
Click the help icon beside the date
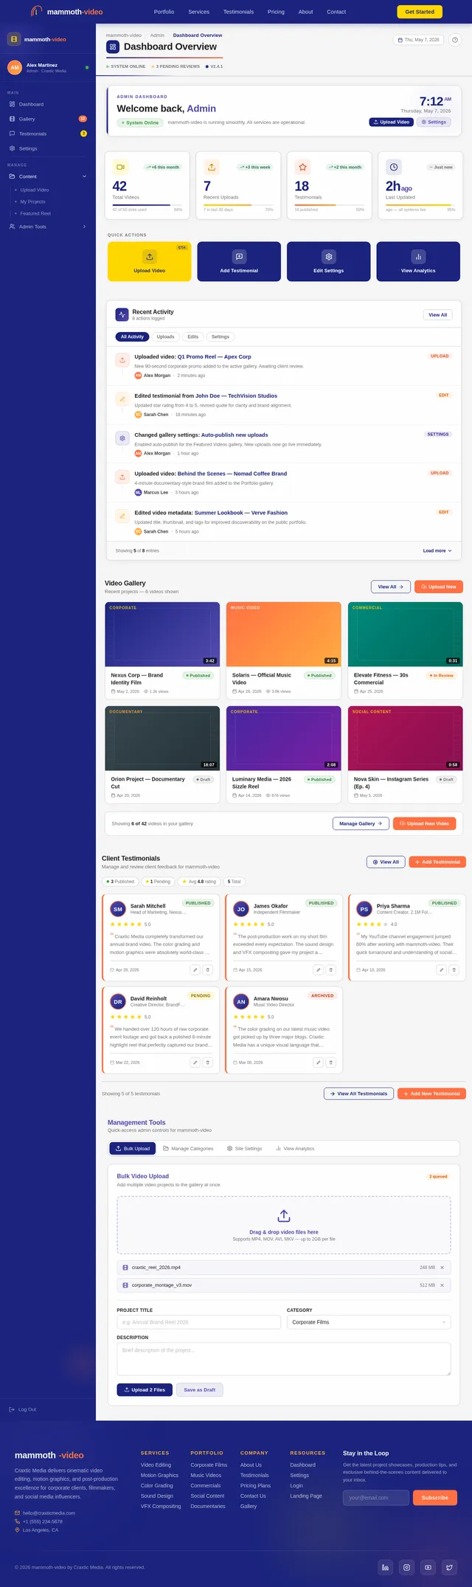pos(455,40)
